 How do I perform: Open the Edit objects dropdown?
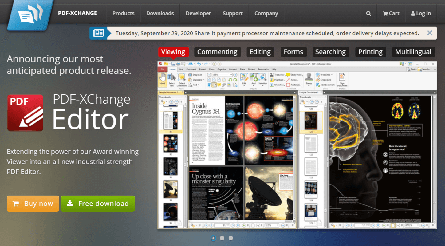click(244, 79)
